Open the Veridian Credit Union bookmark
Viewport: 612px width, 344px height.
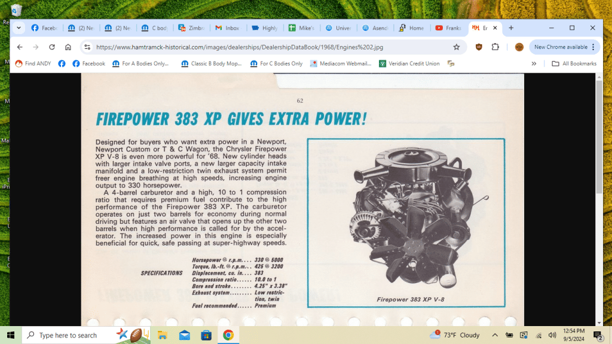coord(409,64)
